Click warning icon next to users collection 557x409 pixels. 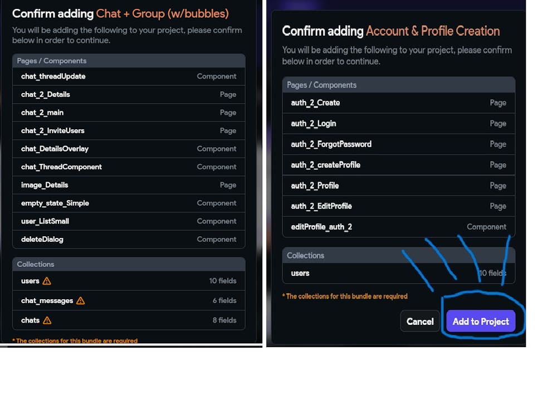(x=47, y=281)
